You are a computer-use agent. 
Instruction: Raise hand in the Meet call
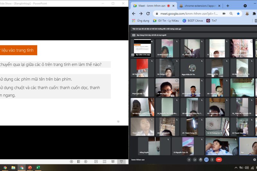pos(200,159)
